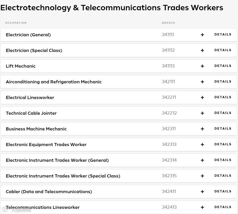Viewport: 238px width, 214px height.
Task: Expand Electronic Instrument Trades Worker (General) plus icon
Action: [x=202, y=160]
